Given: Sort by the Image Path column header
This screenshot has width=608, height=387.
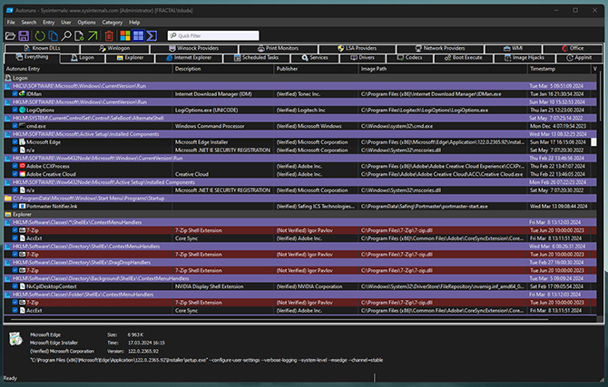Looking at the screenshot, I should 443,69.
